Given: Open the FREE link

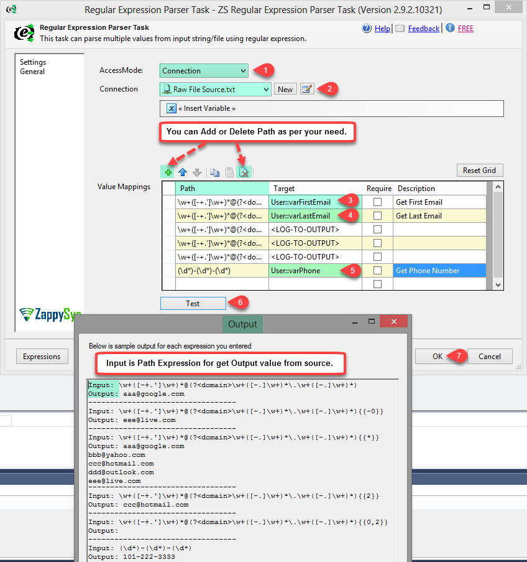Looking at the screenshot, I should click(465, 29).
